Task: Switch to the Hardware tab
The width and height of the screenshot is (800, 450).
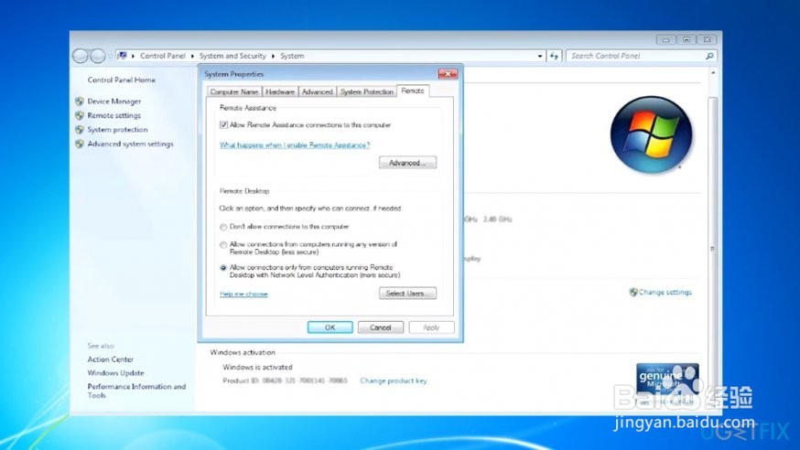Action: pos(280,91)
